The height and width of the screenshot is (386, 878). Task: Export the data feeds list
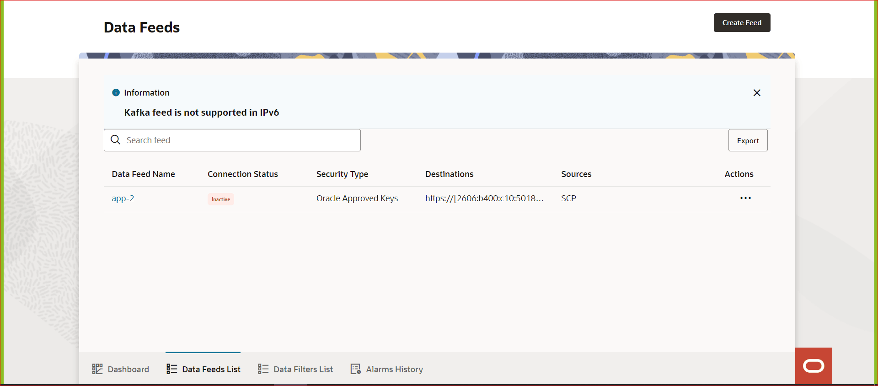pyautogui.click(x=748, y=140)
